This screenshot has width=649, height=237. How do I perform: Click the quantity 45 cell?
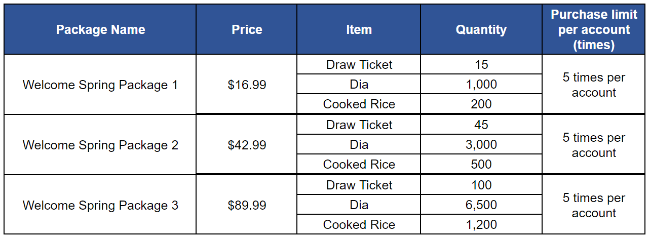pos(481,125)
